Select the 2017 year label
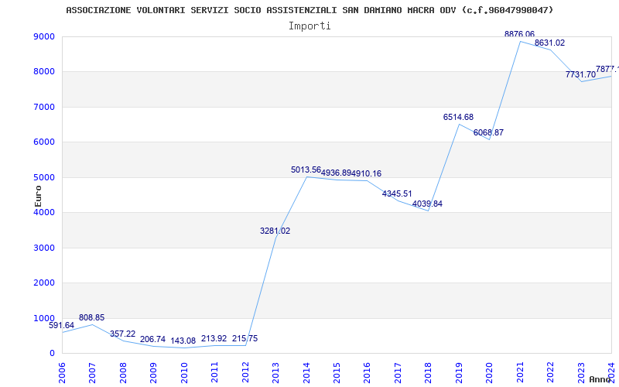Screen dimensions: 619x387 pyautogui.click(x=398, y=372)
